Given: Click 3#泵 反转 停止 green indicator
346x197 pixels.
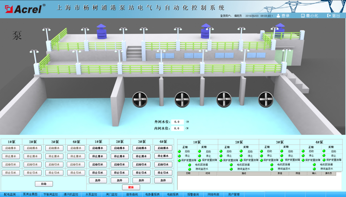Looking at the screenshot, I should [x=282, y=156].
